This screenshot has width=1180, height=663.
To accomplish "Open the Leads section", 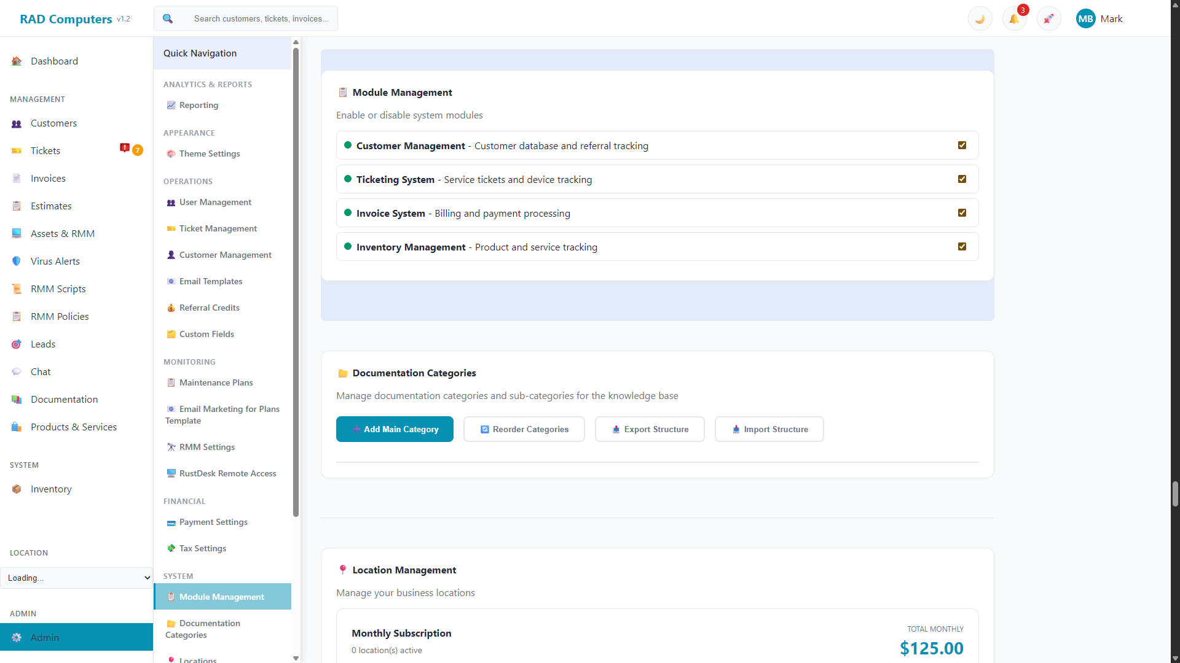I will point(42,344).
